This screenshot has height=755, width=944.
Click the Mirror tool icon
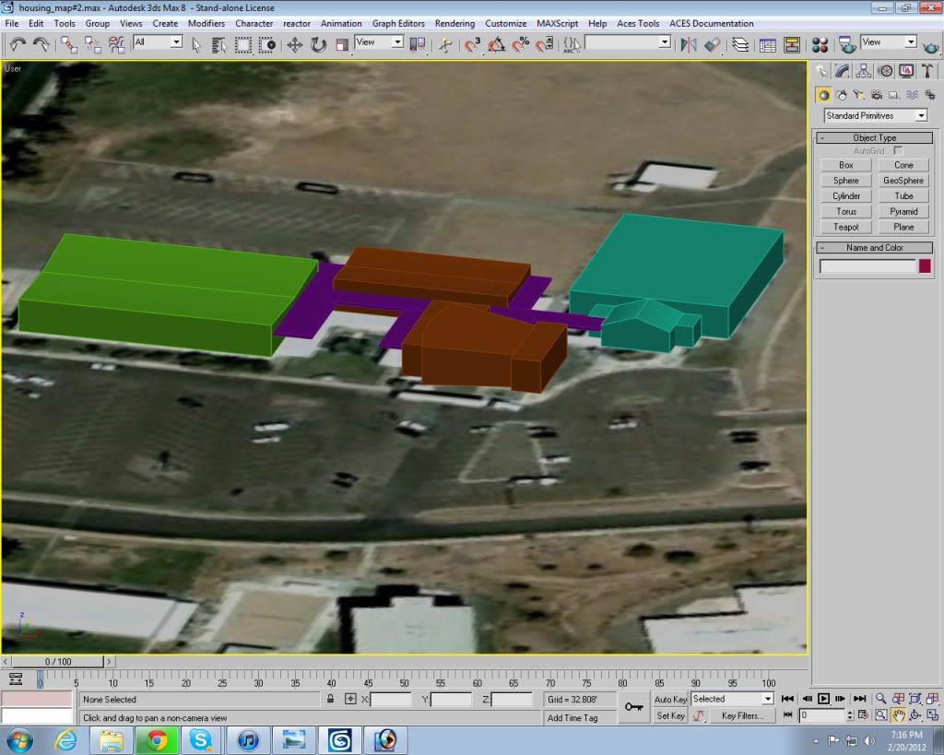pyautogui.click(x=688, y=44)
